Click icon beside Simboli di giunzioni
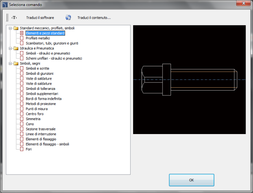Screen dimensions: 253x193 (x=22, y=74)
